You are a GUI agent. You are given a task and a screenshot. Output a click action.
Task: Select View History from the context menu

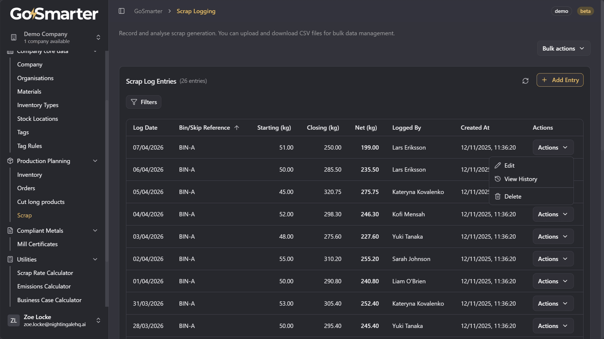pos(520,179)
